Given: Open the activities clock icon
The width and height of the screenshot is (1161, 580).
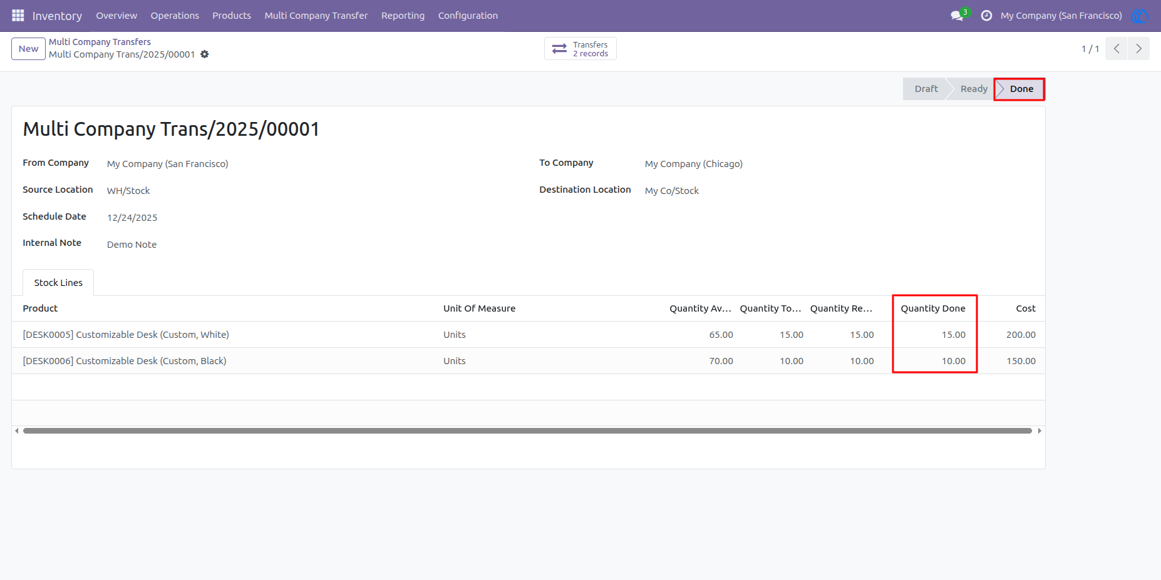Looking at the screenshot, I should (986, 16).
